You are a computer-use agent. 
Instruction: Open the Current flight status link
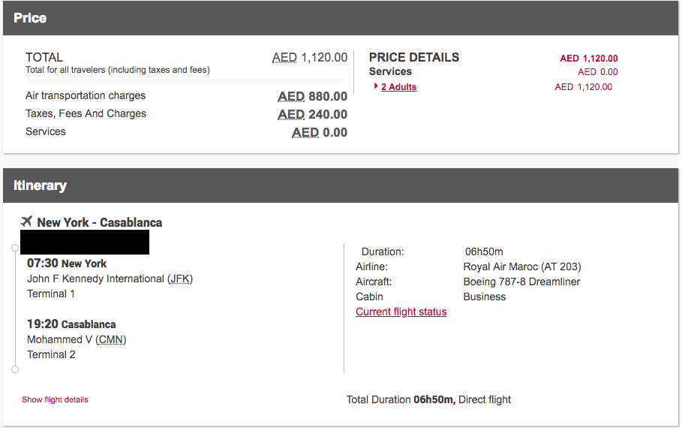401,312
